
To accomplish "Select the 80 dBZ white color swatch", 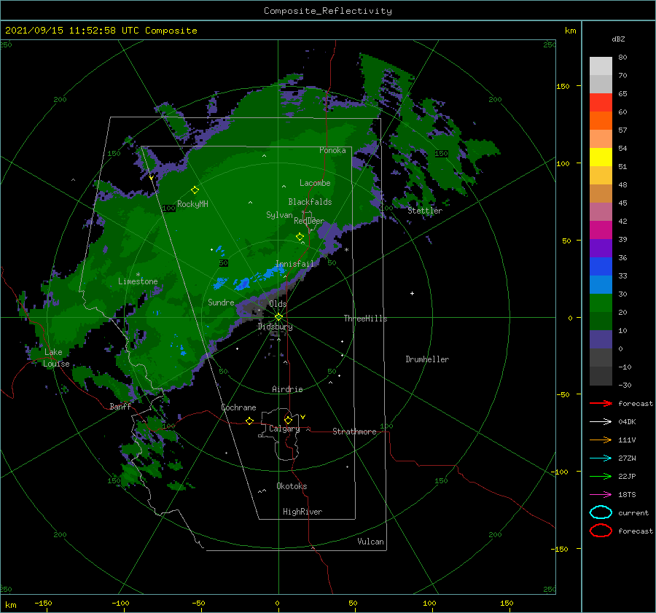I will 601,66.
